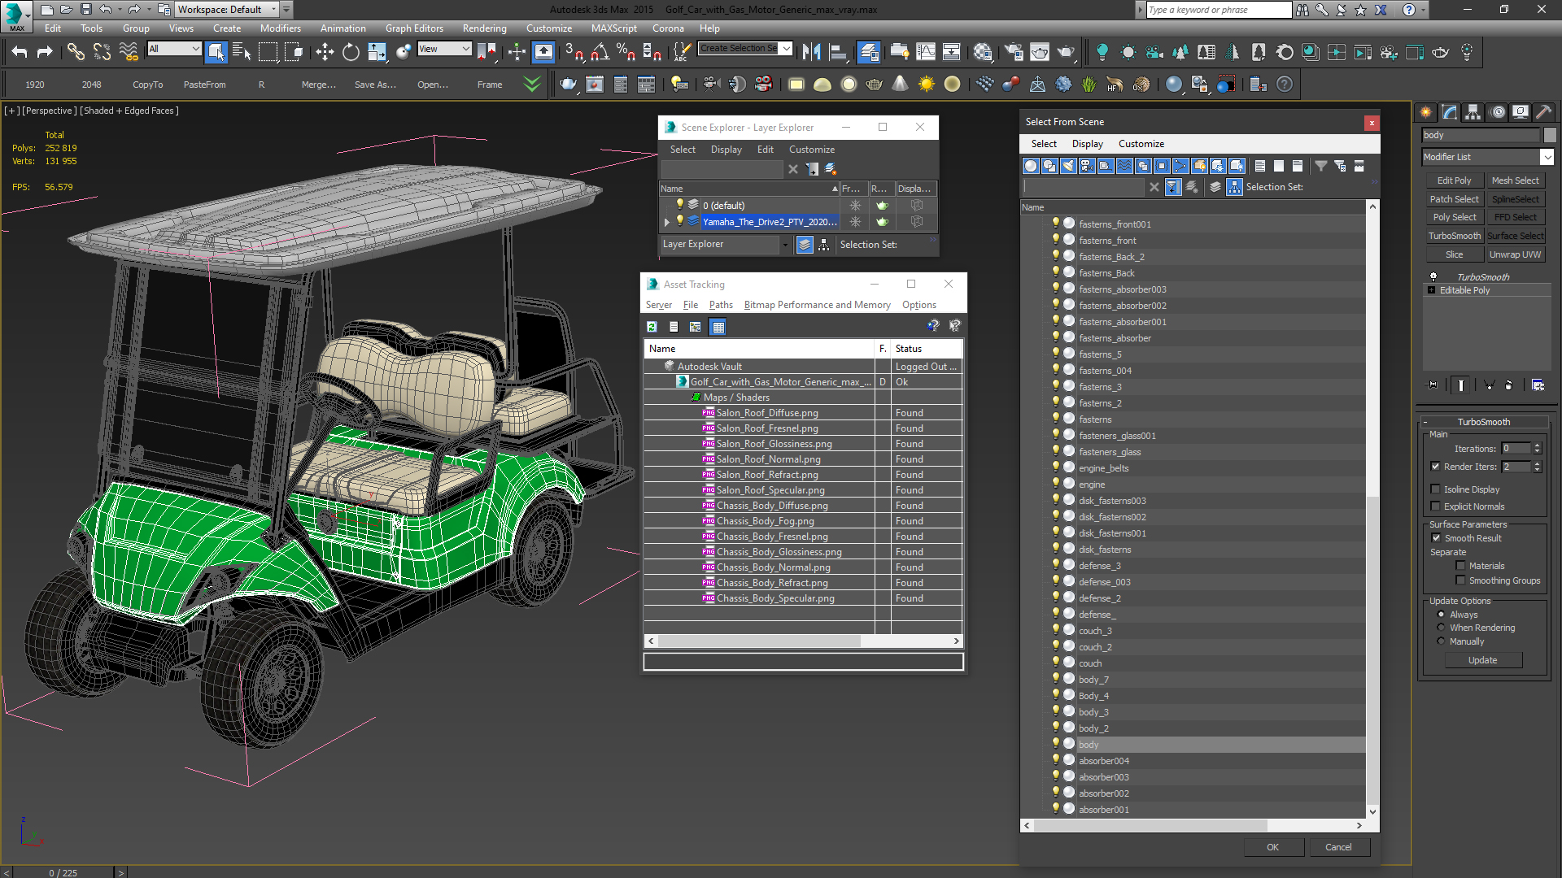Screen dimensions: 1562x878
Task: Activate the Select Object tool
Action: [216, 52]
